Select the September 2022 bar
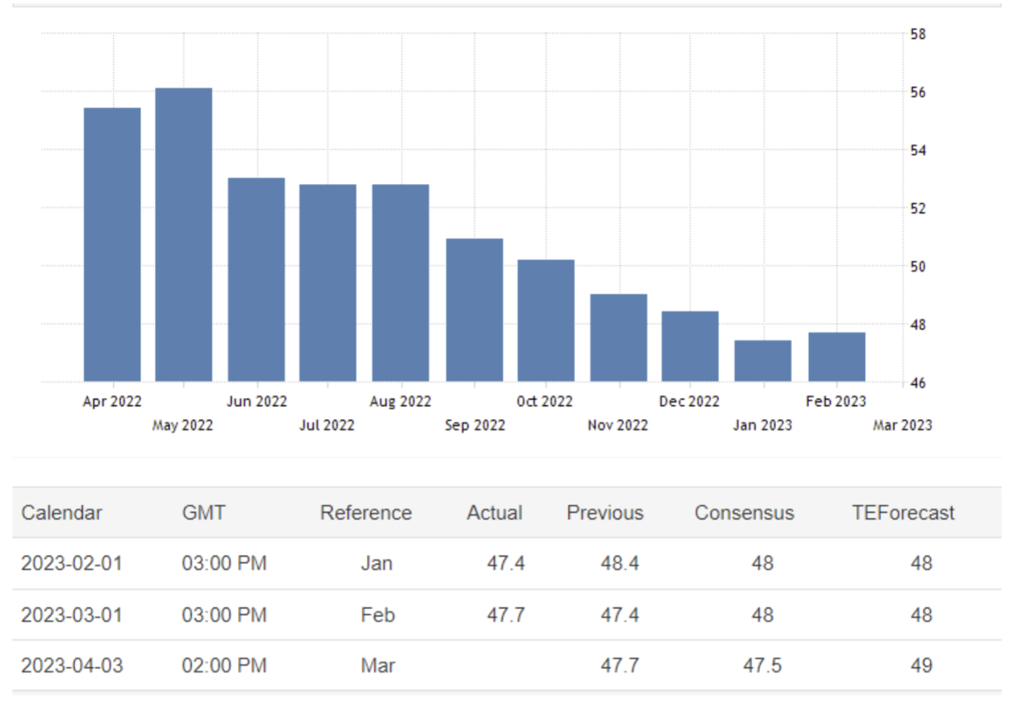The width and height of the screenshot is (1012, 705). click(x=475, y=310)
